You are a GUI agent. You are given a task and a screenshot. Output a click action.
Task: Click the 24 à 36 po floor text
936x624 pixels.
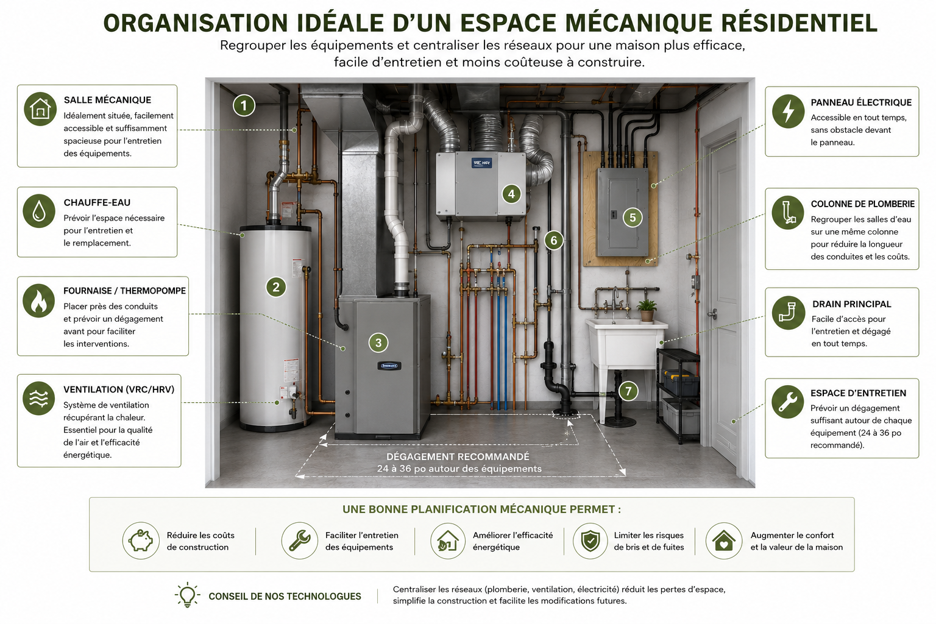[x=459, y=469]
